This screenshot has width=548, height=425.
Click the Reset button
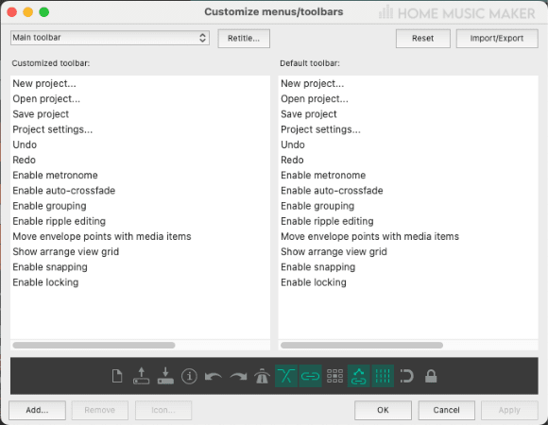pos(423,38)
